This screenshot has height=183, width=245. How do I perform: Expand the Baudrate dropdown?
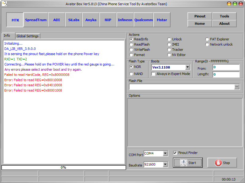(165, 164)
